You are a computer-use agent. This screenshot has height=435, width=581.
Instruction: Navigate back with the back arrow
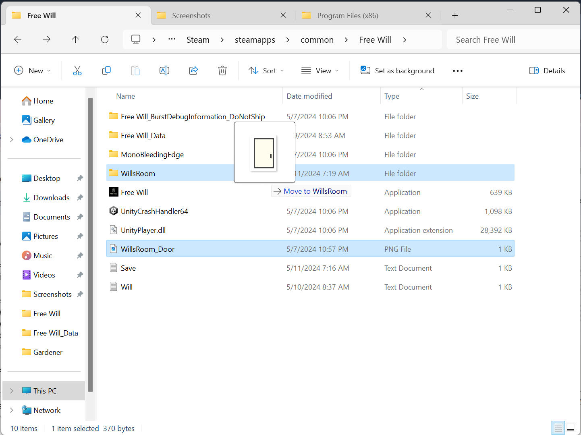[18, 39]
